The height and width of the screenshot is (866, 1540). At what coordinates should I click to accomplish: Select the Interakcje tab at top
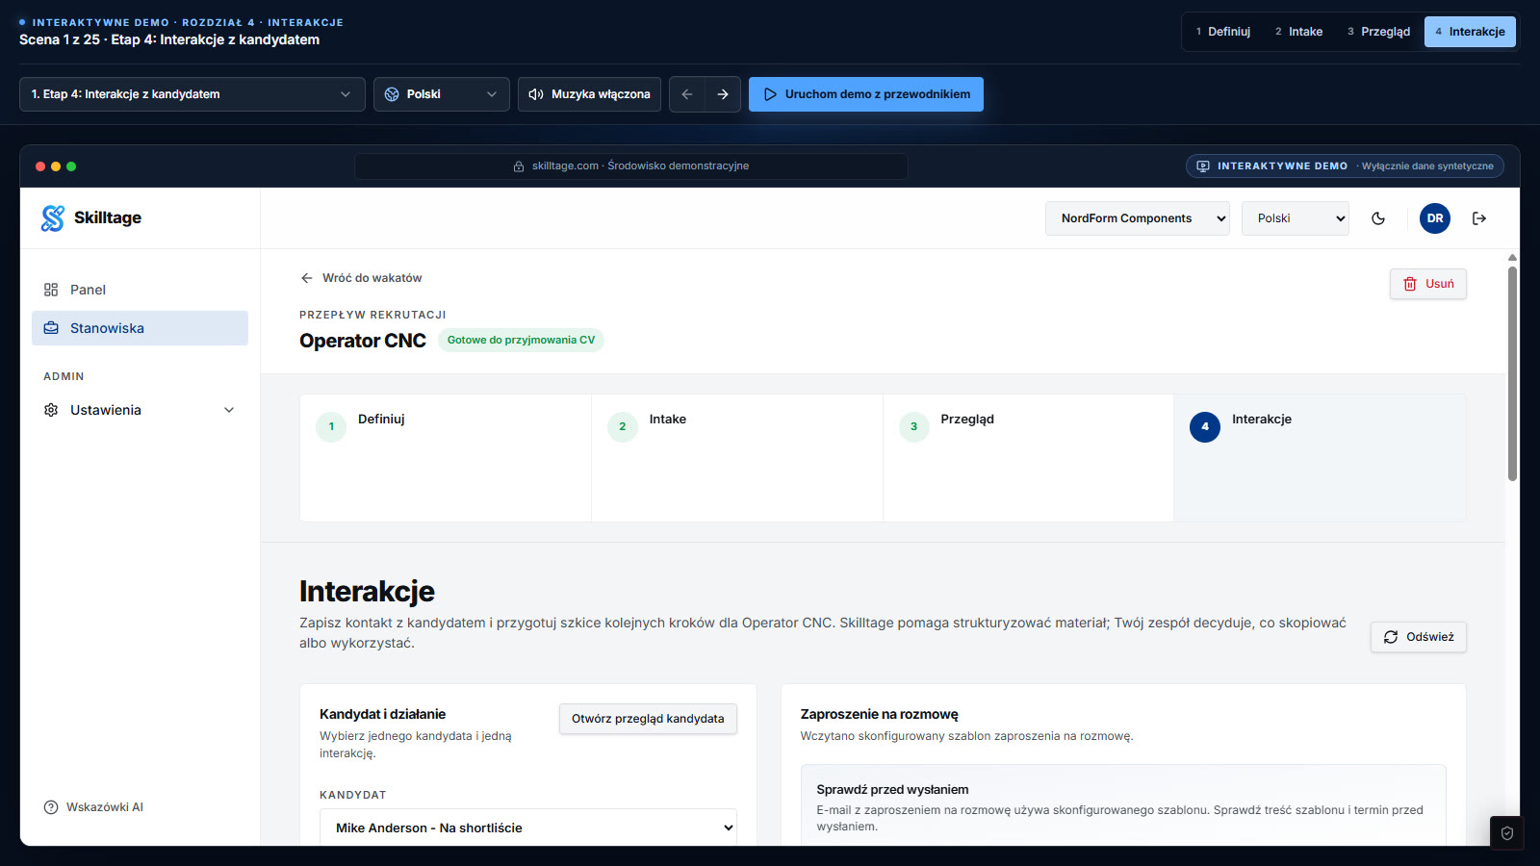(x=1470, y=32)
